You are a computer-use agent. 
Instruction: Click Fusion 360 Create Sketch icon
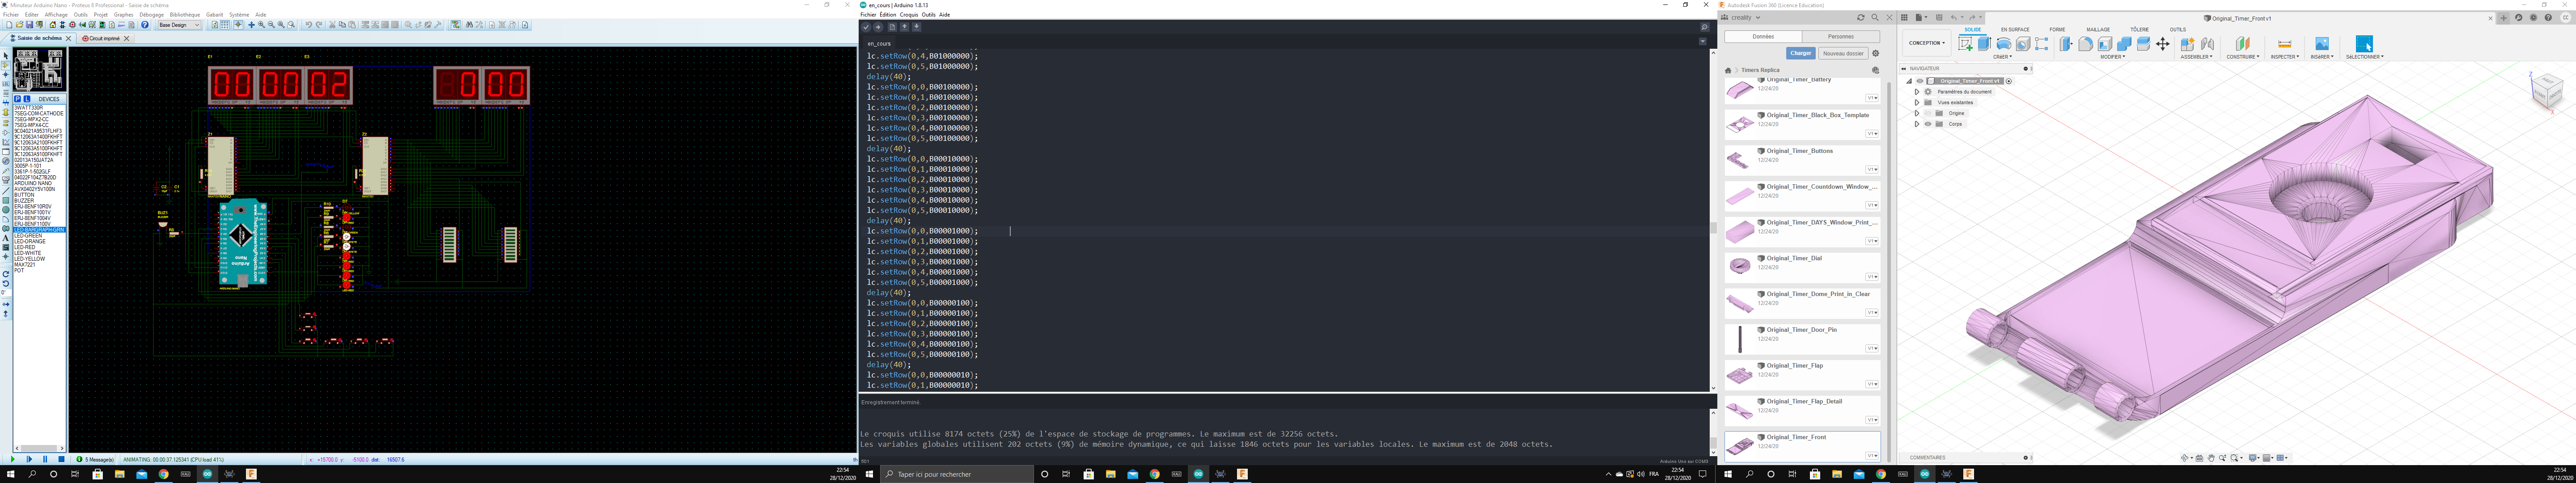(1966, 44)
